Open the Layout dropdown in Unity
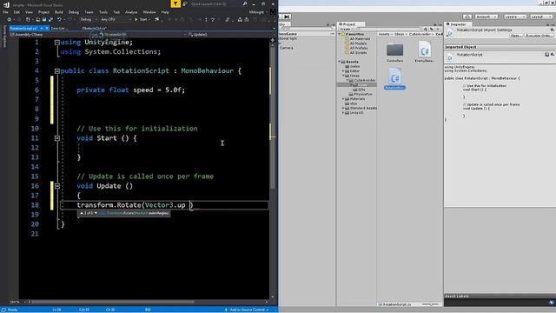 pyautogui.click(x=540, y=17)
